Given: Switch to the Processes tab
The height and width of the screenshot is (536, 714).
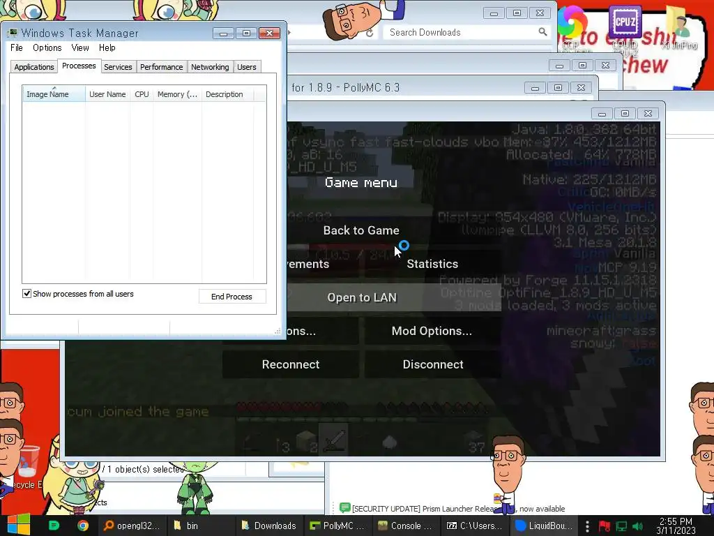Looking at the screenshot, I should click(79, 66).
